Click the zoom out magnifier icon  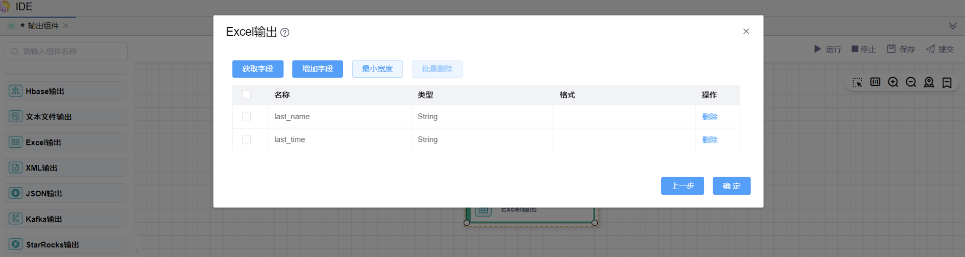(910, 82)
